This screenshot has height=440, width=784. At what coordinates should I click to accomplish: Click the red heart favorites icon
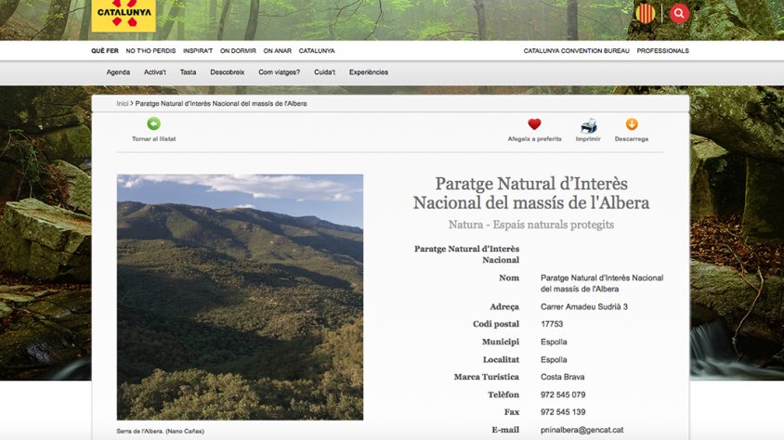(x=534, y=123)
